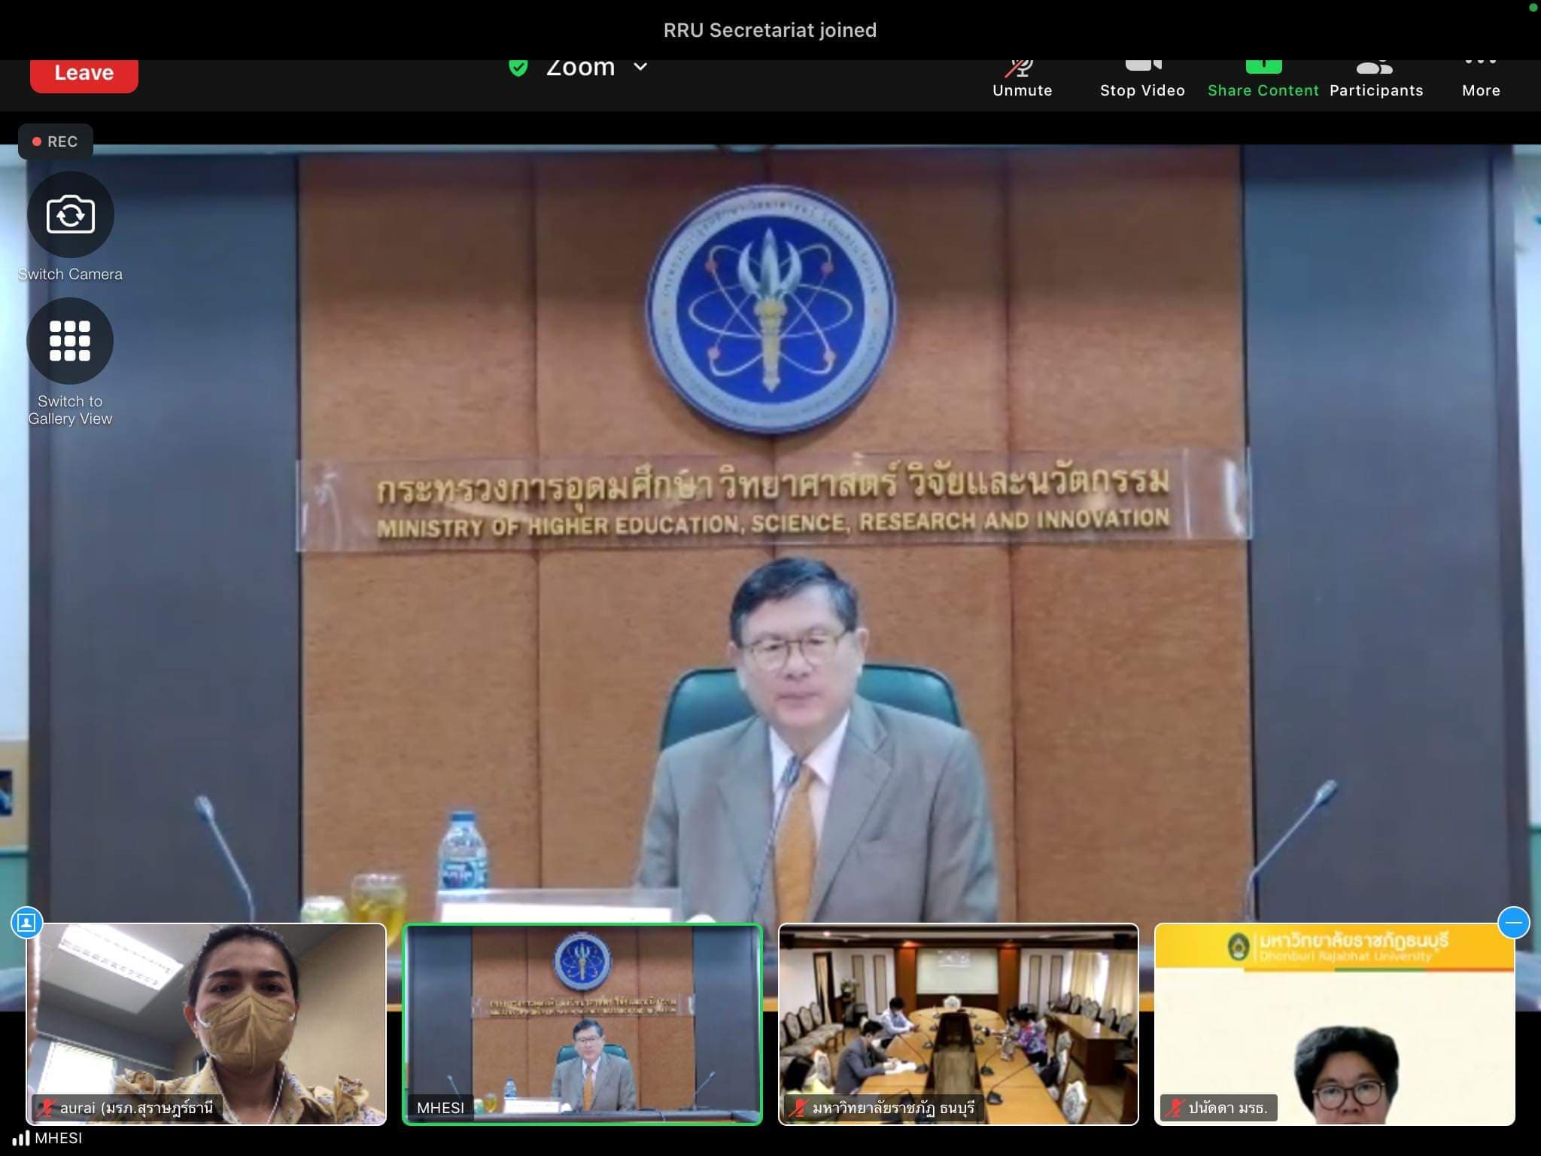Image resolution: width=1541 pixels, height=1156 pixels.
Task: Select the ปนัดดา มรธ. participant thumbnail
Action: tap(1334, 1024)
